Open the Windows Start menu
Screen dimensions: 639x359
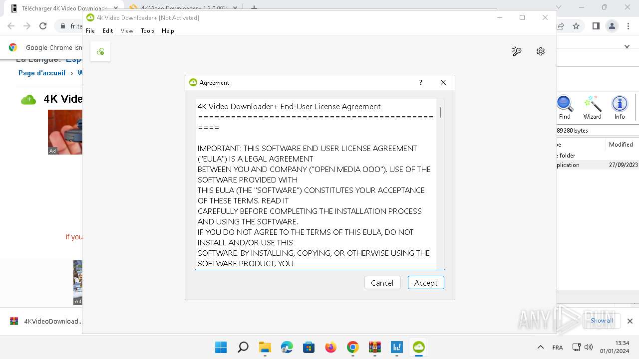pos(221,347)
